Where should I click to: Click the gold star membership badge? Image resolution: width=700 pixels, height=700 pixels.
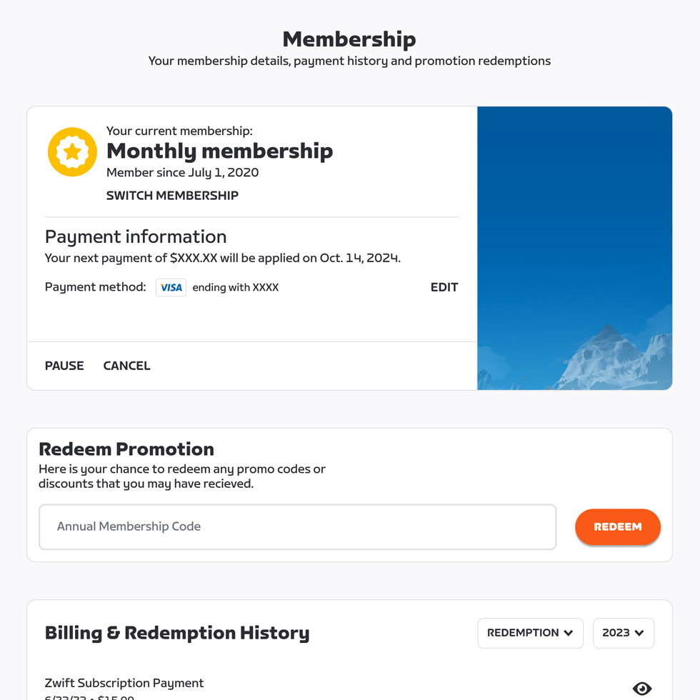pos(72,151)
